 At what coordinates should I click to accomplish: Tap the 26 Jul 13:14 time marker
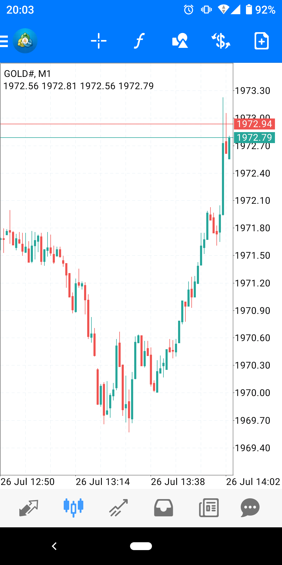click(103, 482)
